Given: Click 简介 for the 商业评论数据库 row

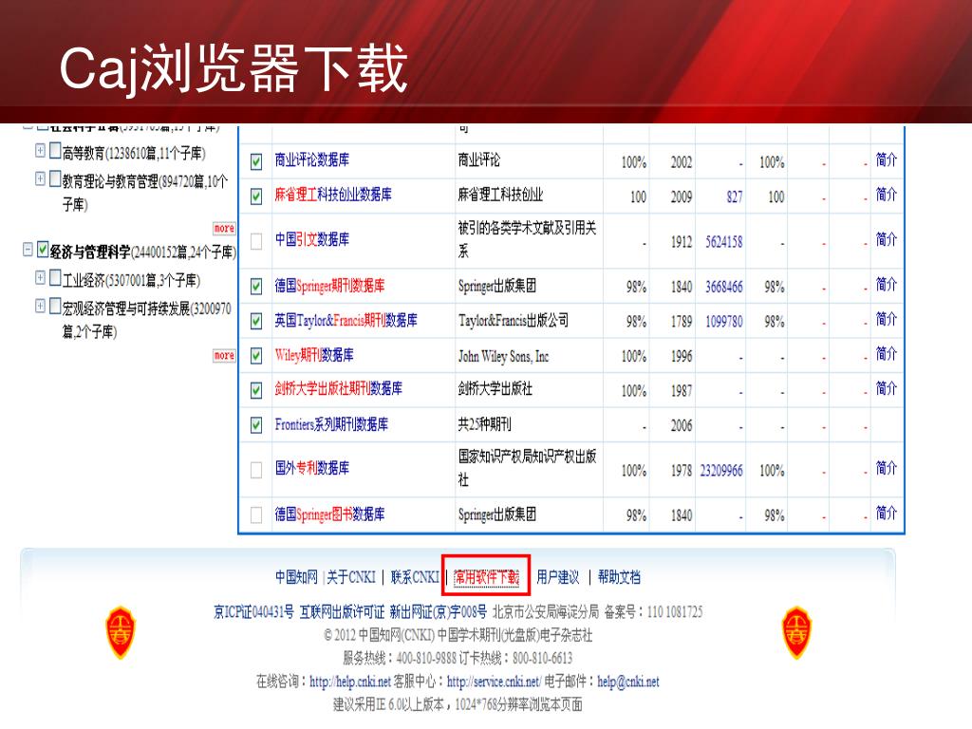Looking at the screenshot, I should (887, 159).
